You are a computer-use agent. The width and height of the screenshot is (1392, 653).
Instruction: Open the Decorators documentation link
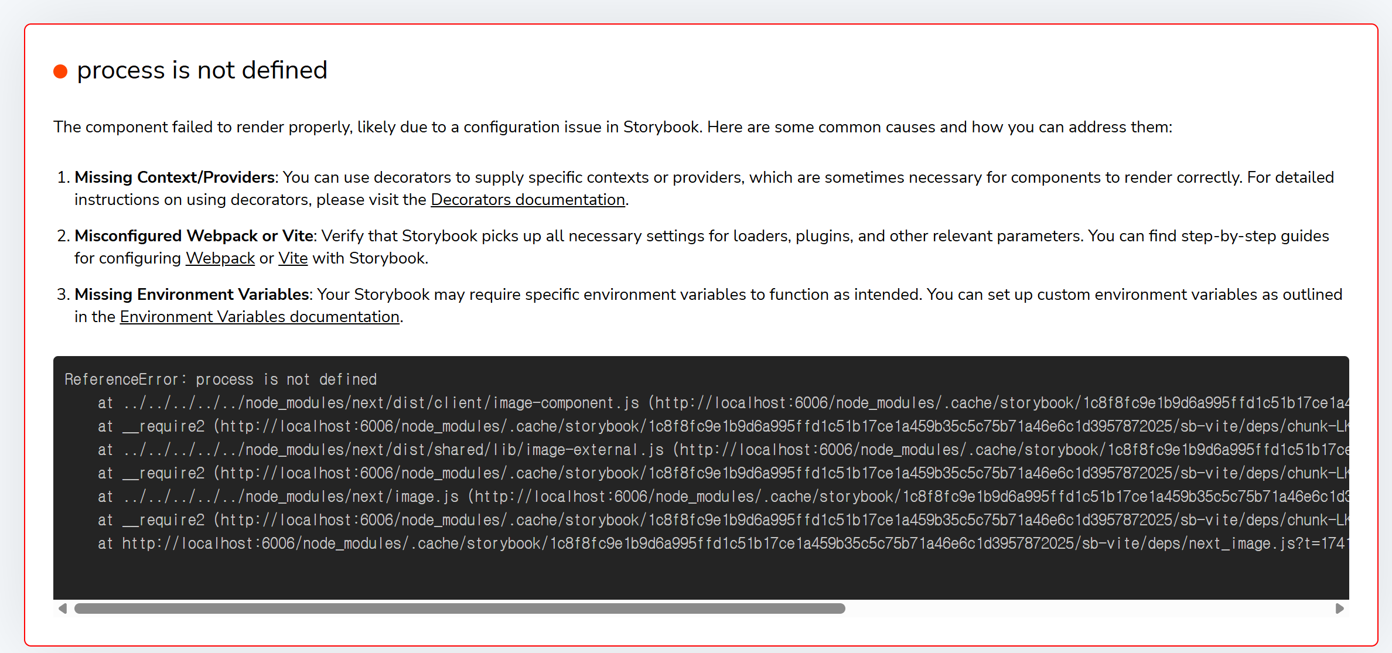tap(527, 200)
